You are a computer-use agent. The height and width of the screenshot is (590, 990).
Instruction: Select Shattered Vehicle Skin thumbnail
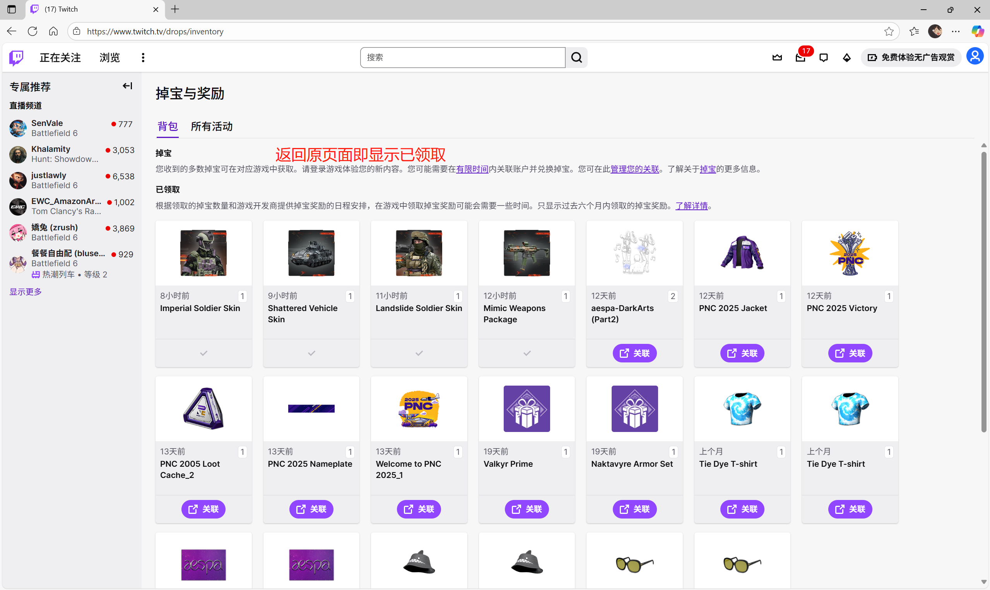pyautogui.click(x=311, y=253)
